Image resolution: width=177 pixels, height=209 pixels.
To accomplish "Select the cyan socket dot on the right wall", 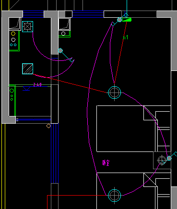I will pos(169,158).
